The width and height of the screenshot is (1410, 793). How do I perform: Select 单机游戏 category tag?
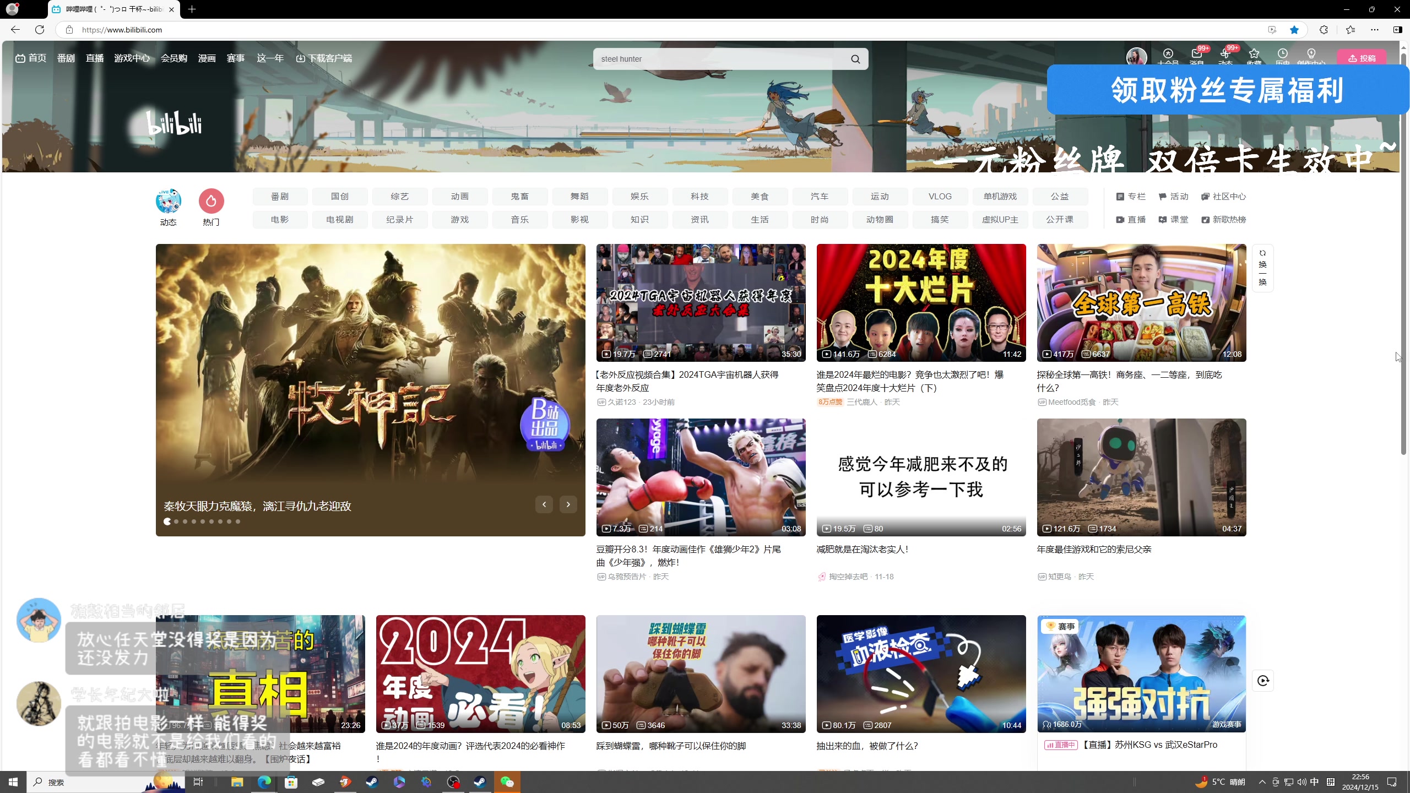click(1000, 197)
